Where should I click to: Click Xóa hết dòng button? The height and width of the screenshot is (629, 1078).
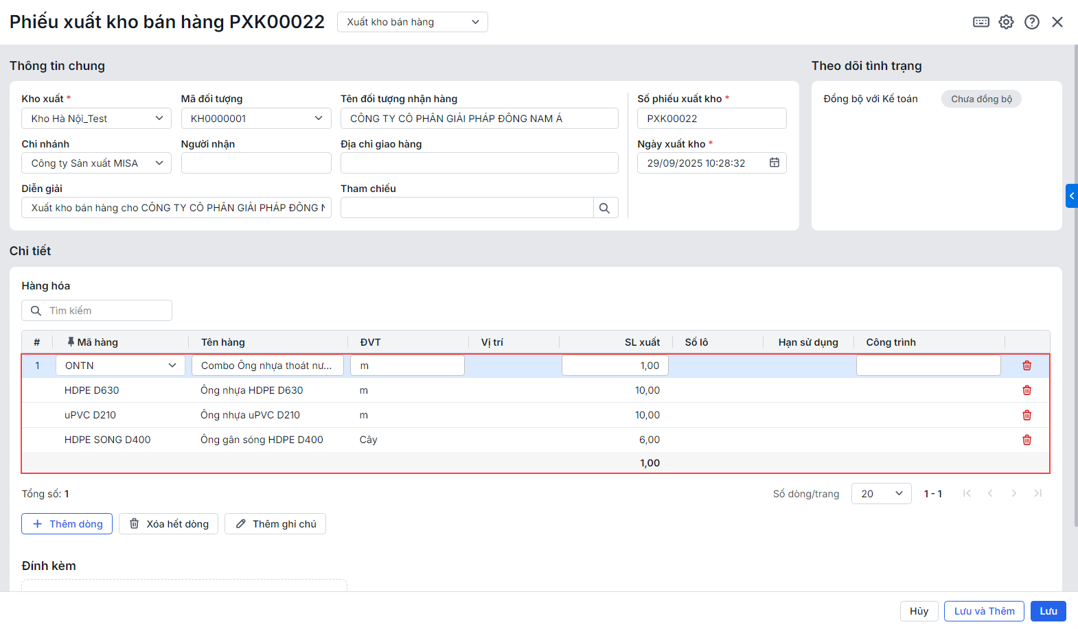click(168, 524)
